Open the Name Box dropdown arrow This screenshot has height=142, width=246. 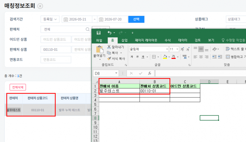tap(116, 73)
